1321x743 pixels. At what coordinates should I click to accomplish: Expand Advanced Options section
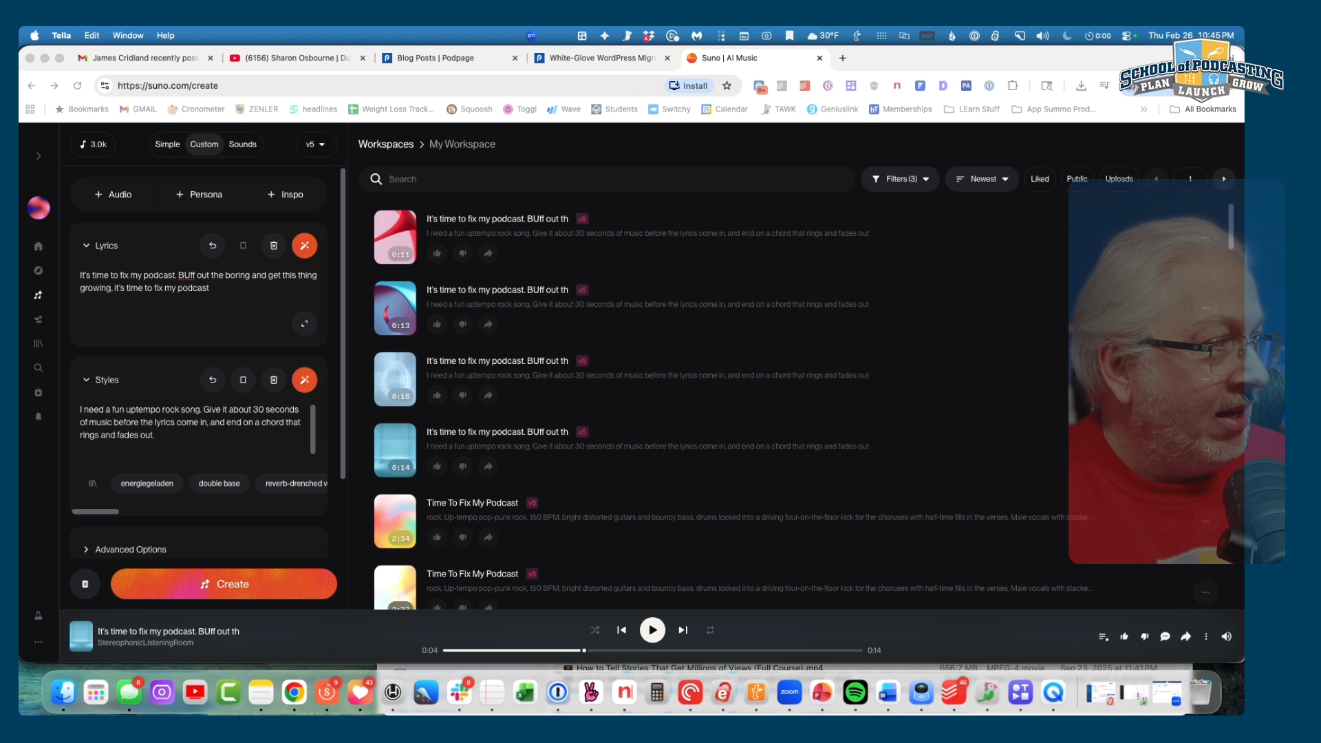(130, 550)
